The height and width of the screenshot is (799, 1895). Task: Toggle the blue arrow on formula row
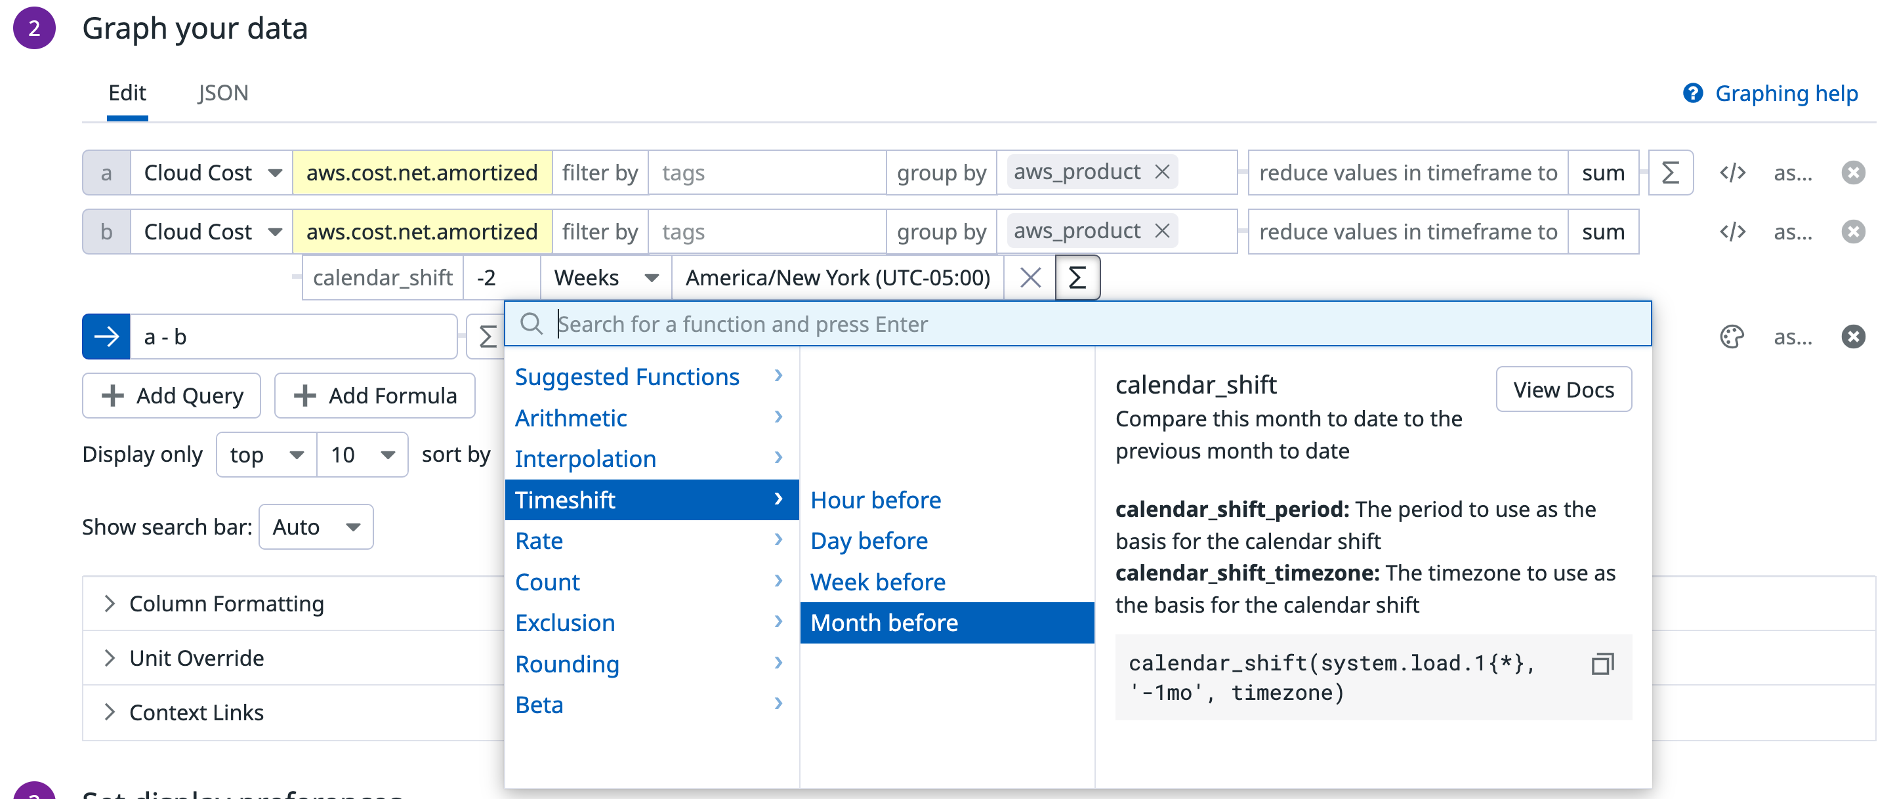click(107, 337)
